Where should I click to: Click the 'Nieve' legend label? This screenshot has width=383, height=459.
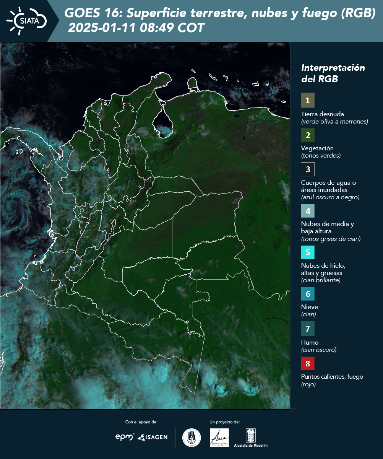click(x=310, y=307)
